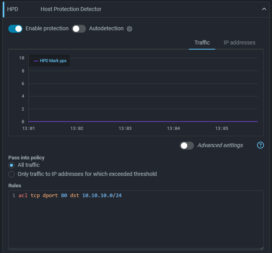Disable the Enable protection switch
This screenshot has height=253, width=272.
click(15, 29)
